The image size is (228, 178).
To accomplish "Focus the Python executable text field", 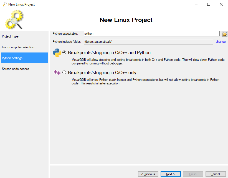I will tap(152, 34).
